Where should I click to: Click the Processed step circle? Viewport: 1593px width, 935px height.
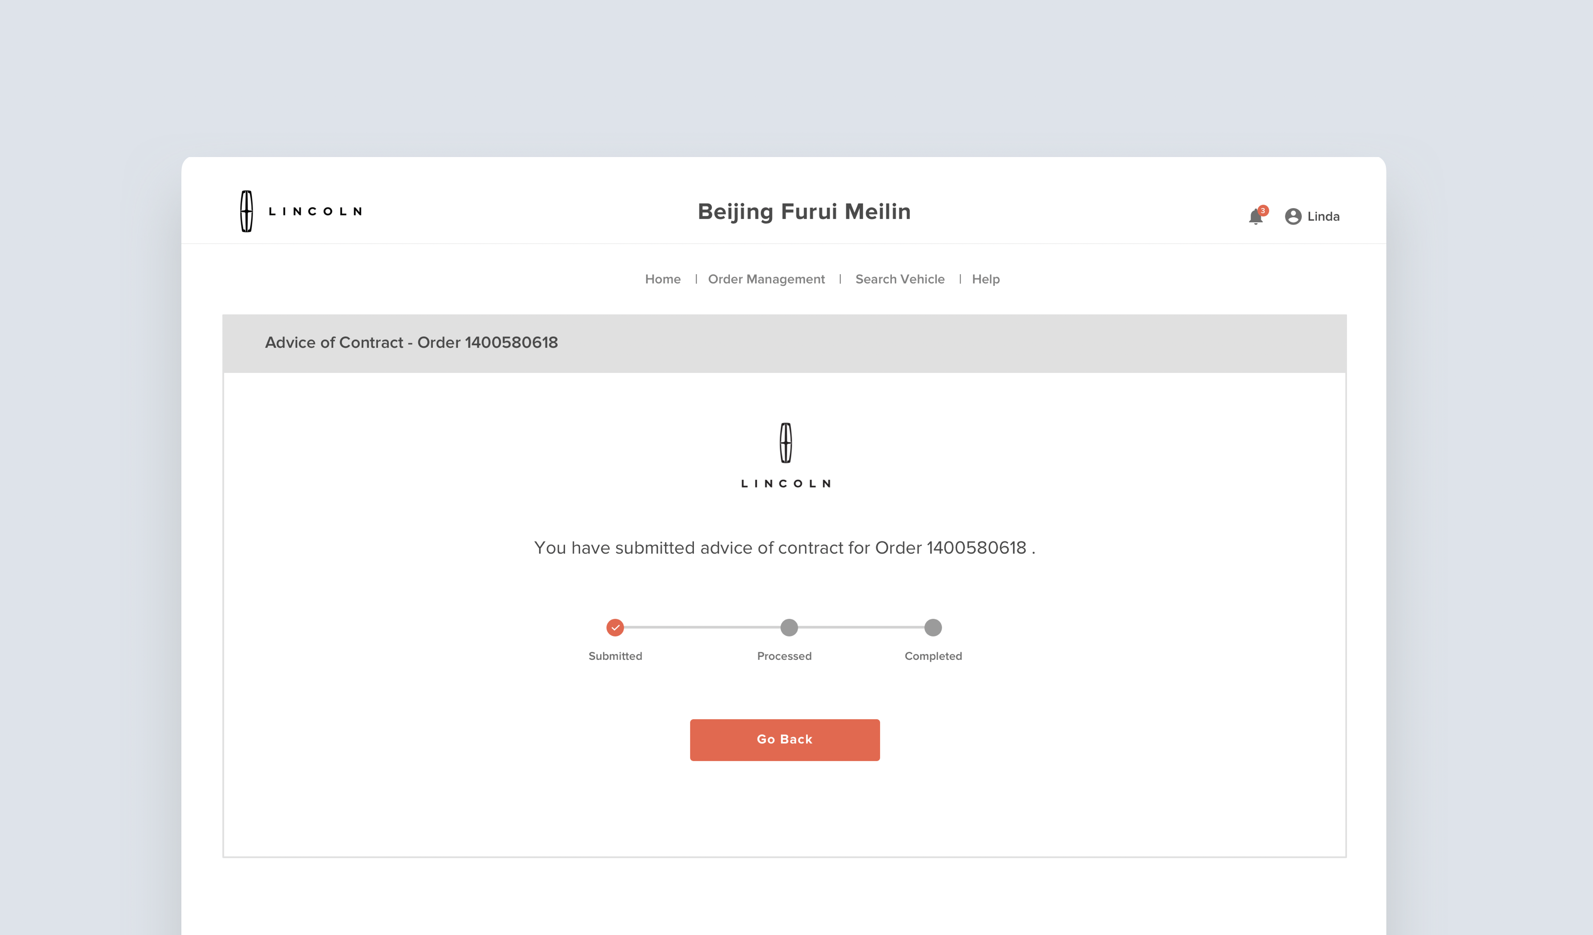click(x=789, y=627)
